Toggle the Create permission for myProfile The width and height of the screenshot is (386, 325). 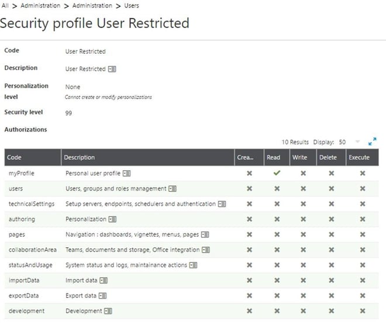click(x=249, y=173)
